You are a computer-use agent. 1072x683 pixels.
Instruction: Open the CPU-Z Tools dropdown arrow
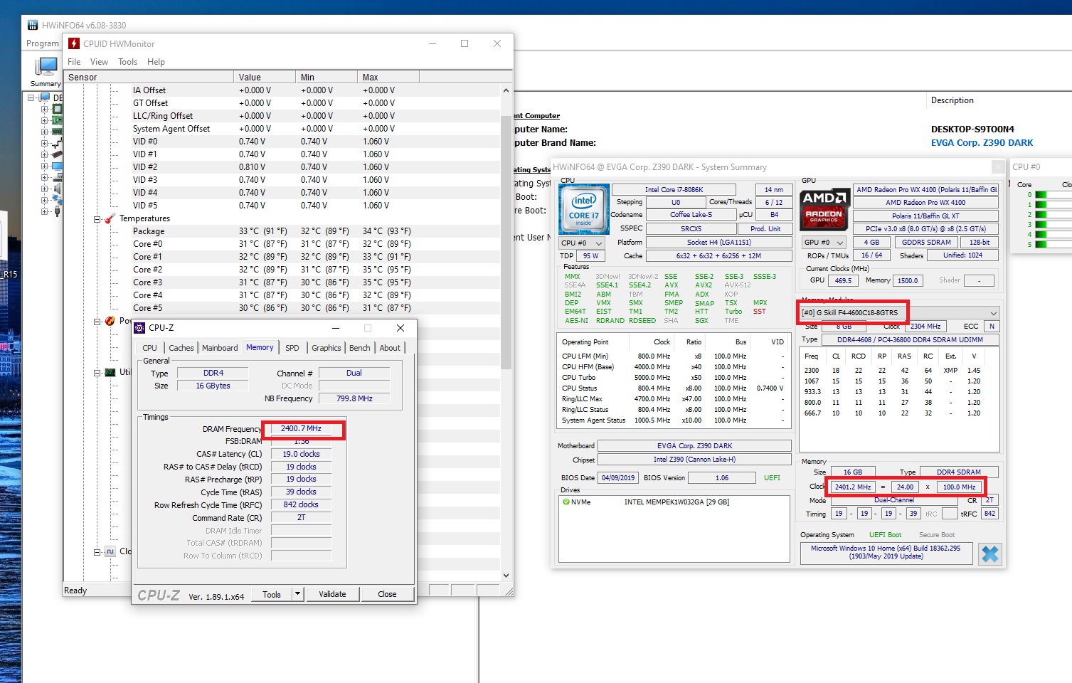298,594
